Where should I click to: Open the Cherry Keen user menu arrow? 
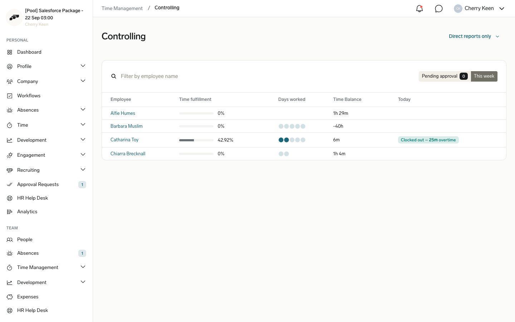pos(502,9)
